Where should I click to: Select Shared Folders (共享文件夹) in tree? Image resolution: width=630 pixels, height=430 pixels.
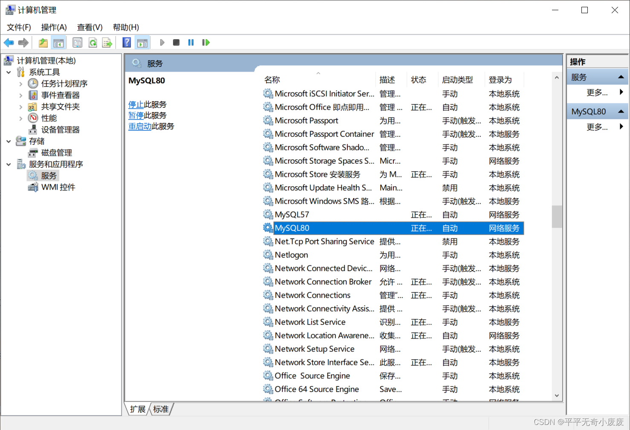(x=60, y=107)
